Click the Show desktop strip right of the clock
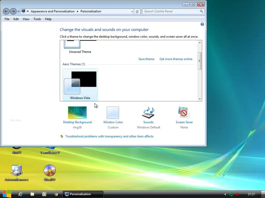 coord(263,194)
